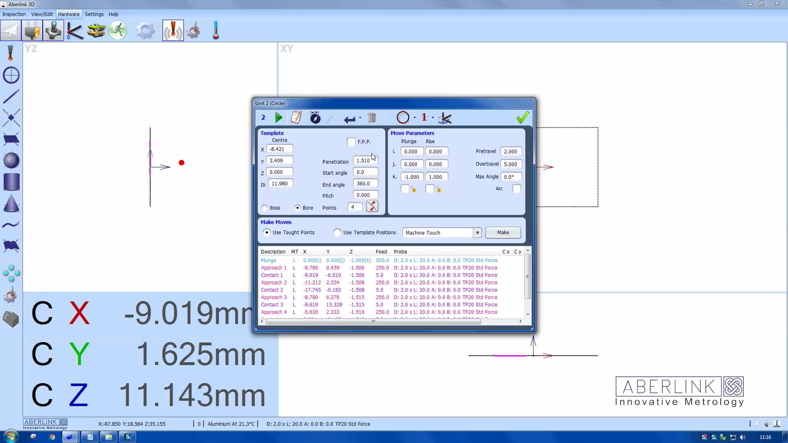Image resolution: width=788 pixels, height=443 pixels.
Task: Click the joystick control toolbar icon
Action: (53, 30)
